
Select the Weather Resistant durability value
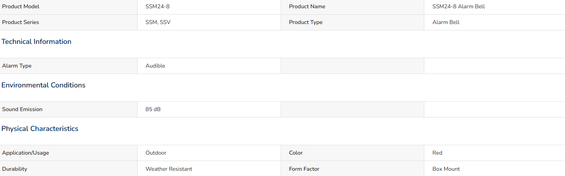click(x=169, y=169)
